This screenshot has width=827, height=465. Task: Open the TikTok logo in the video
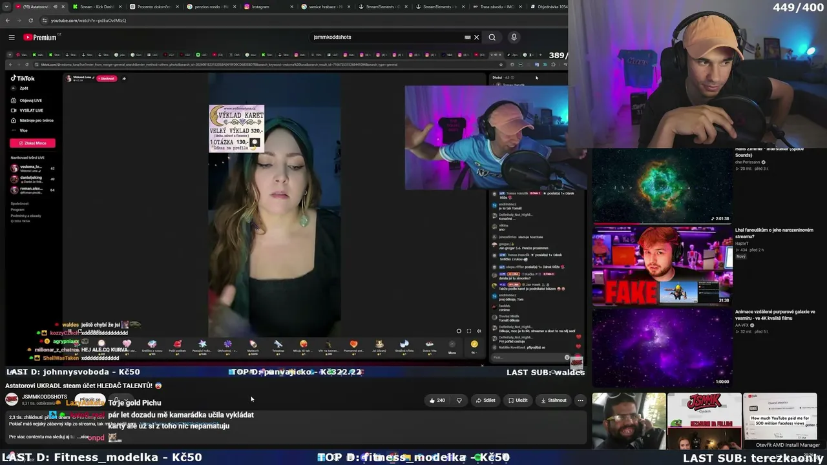[23, 78]
